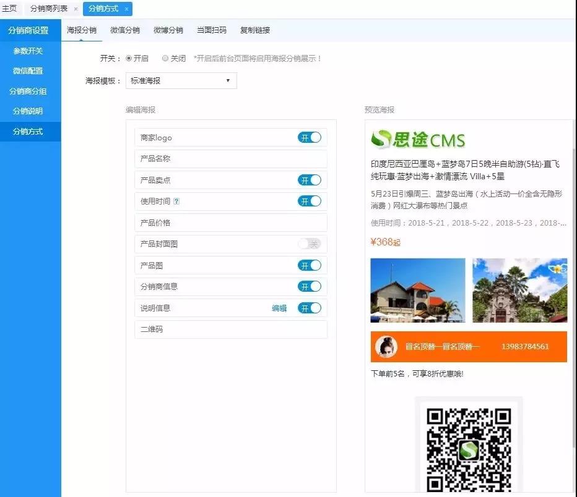Image resolution: width=577 pixels, height=497 pixels.
Task: Disable the 产品图 toggle
Action: point(309,265)
